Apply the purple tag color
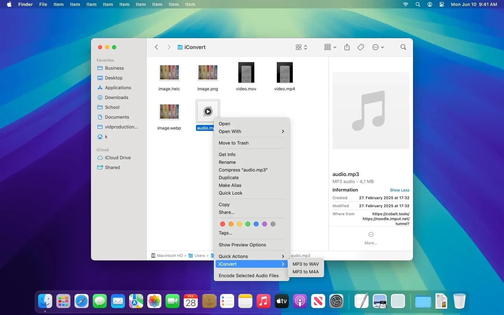This screenshot has height=315, width=504. (x=265, y=224)
